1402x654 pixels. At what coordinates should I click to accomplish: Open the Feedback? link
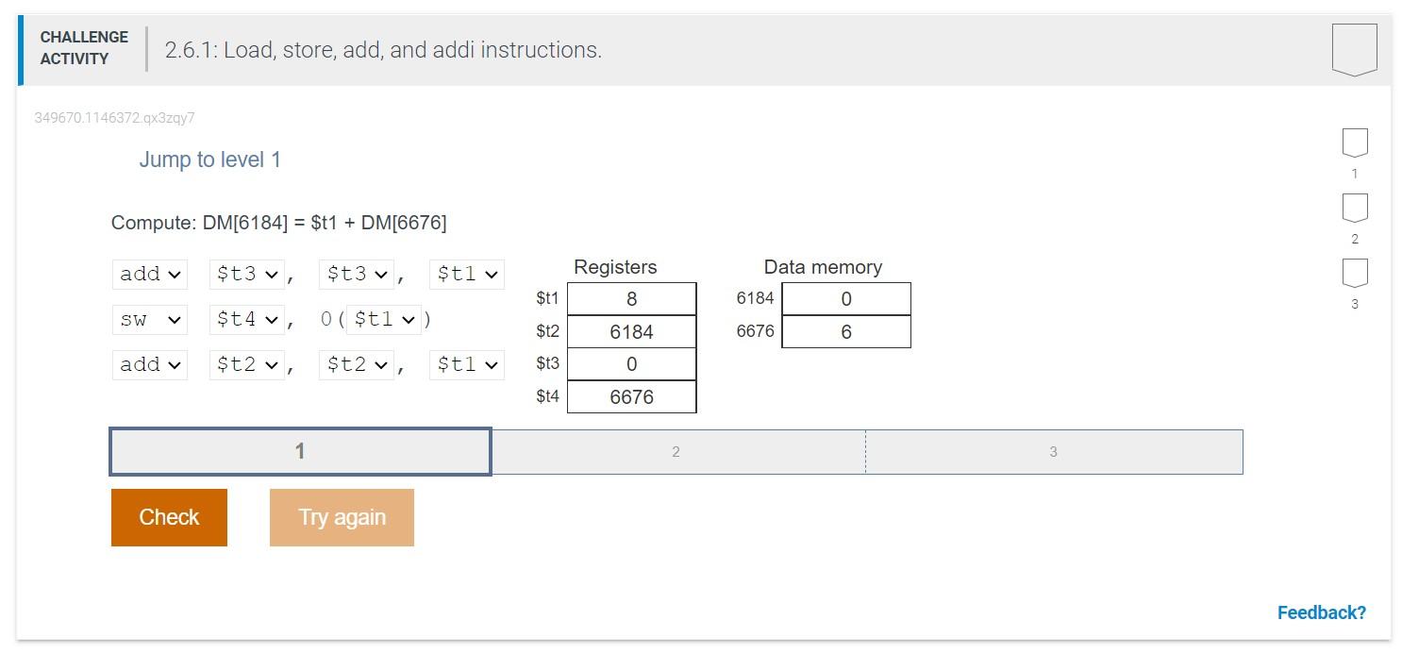1321,612
